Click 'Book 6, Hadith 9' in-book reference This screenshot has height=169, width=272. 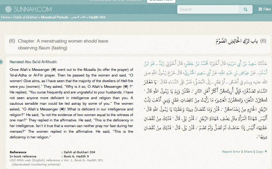76,156
